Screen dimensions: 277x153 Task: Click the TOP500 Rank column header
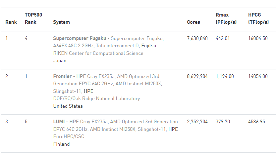pos(33,19)
